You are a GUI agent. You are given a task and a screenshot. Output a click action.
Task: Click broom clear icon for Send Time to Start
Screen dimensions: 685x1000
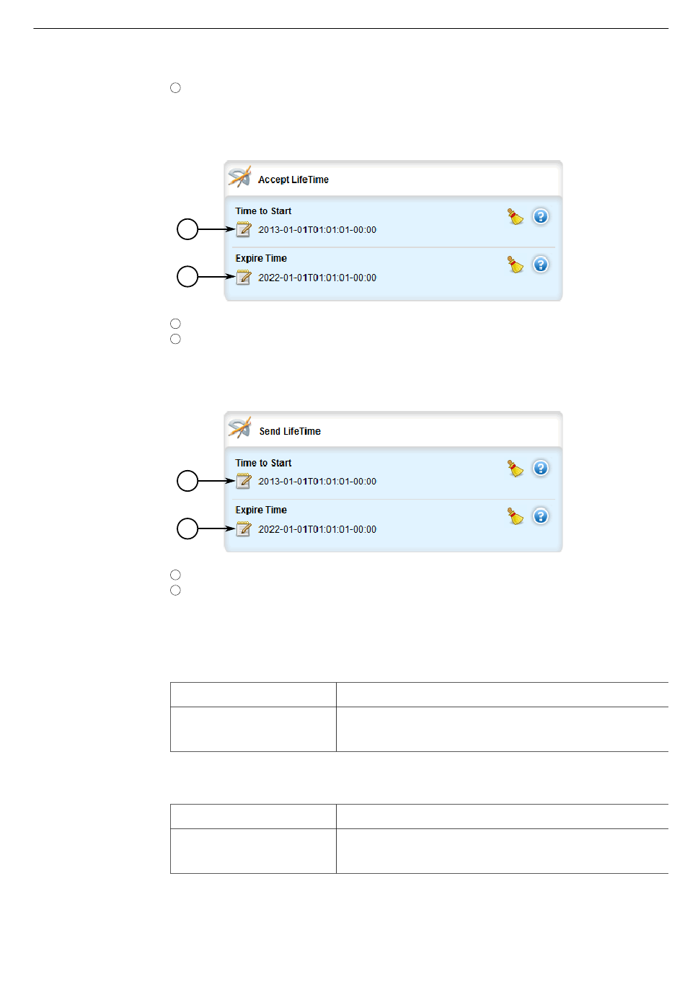tap(516, 469)
